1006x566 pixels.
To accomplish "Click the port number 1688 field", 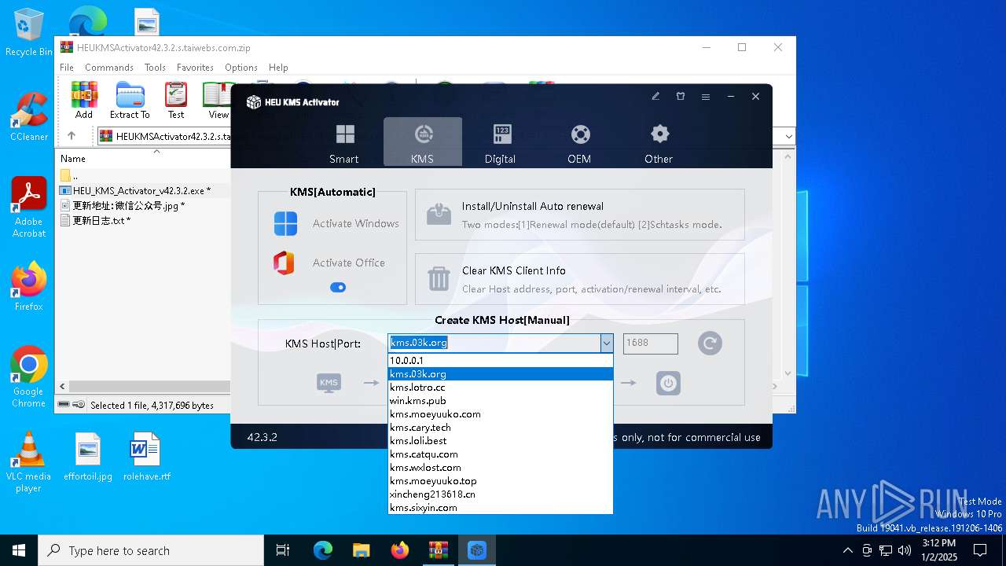I will (x=651, y=344).
